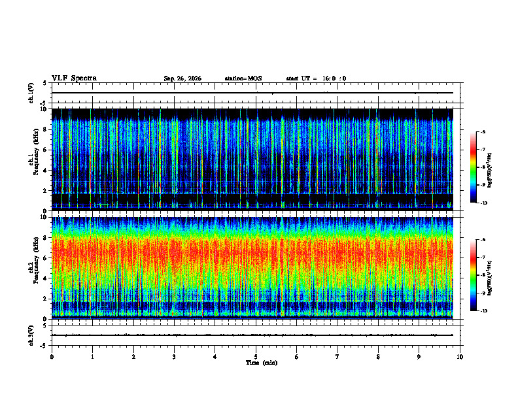Click the VLF Spectra title text
Image resolution: width=518 pixels, height=400 pixels.
74,78
